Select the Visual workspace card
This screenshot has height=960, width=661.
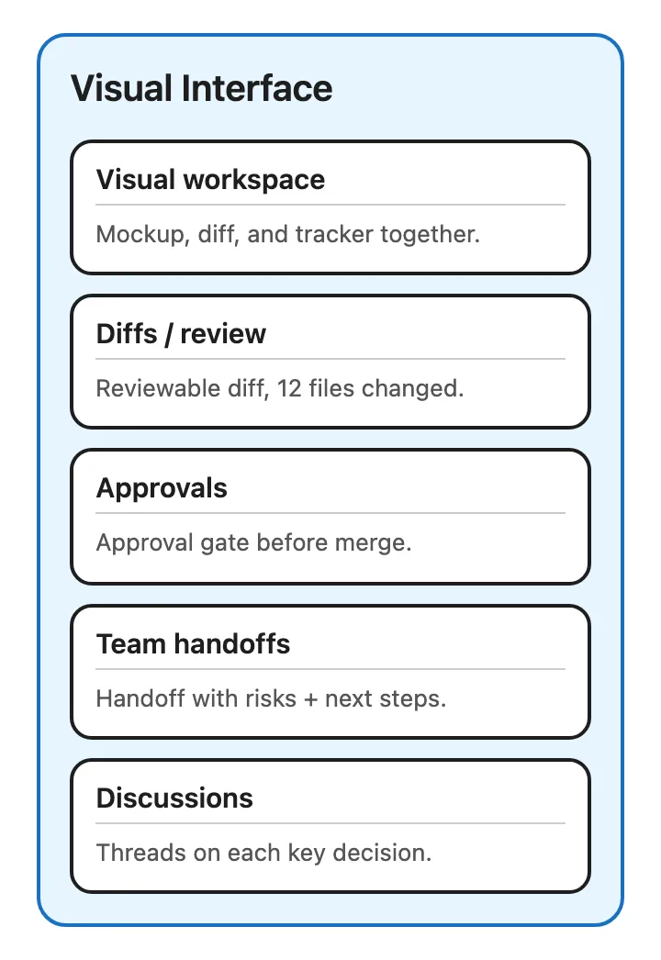[x=330, y=207]
